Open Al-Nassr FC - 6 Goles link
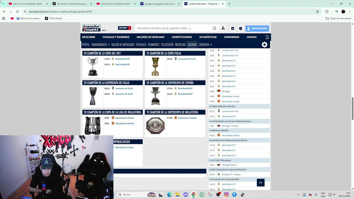 231,175
